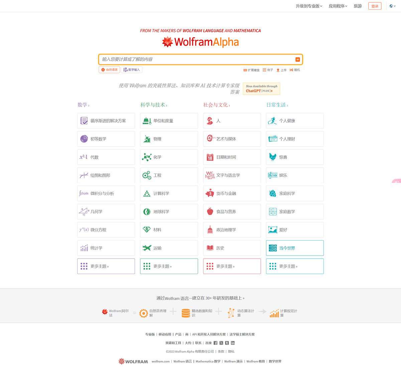401x374 pixels.
Task: Open Household math (家庭数学) tile
Action: (x=295, y=212)
